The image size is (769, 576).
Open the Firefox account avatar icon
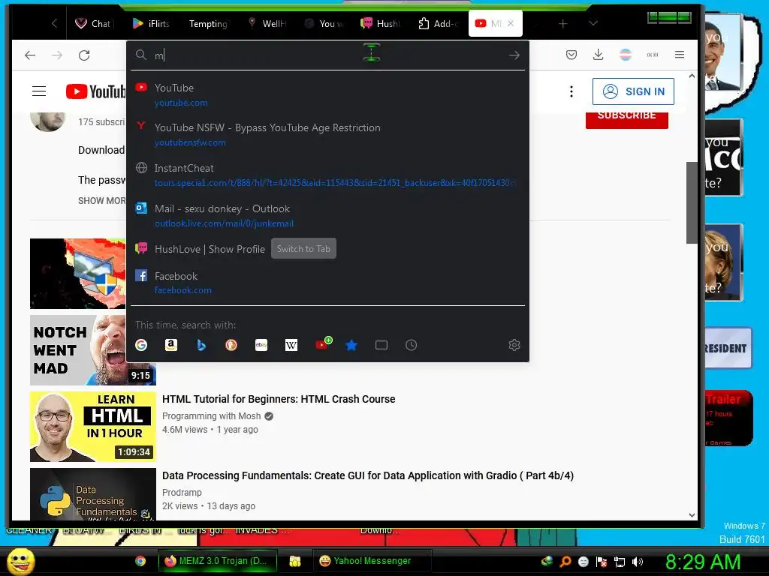(x=626, y=55)
